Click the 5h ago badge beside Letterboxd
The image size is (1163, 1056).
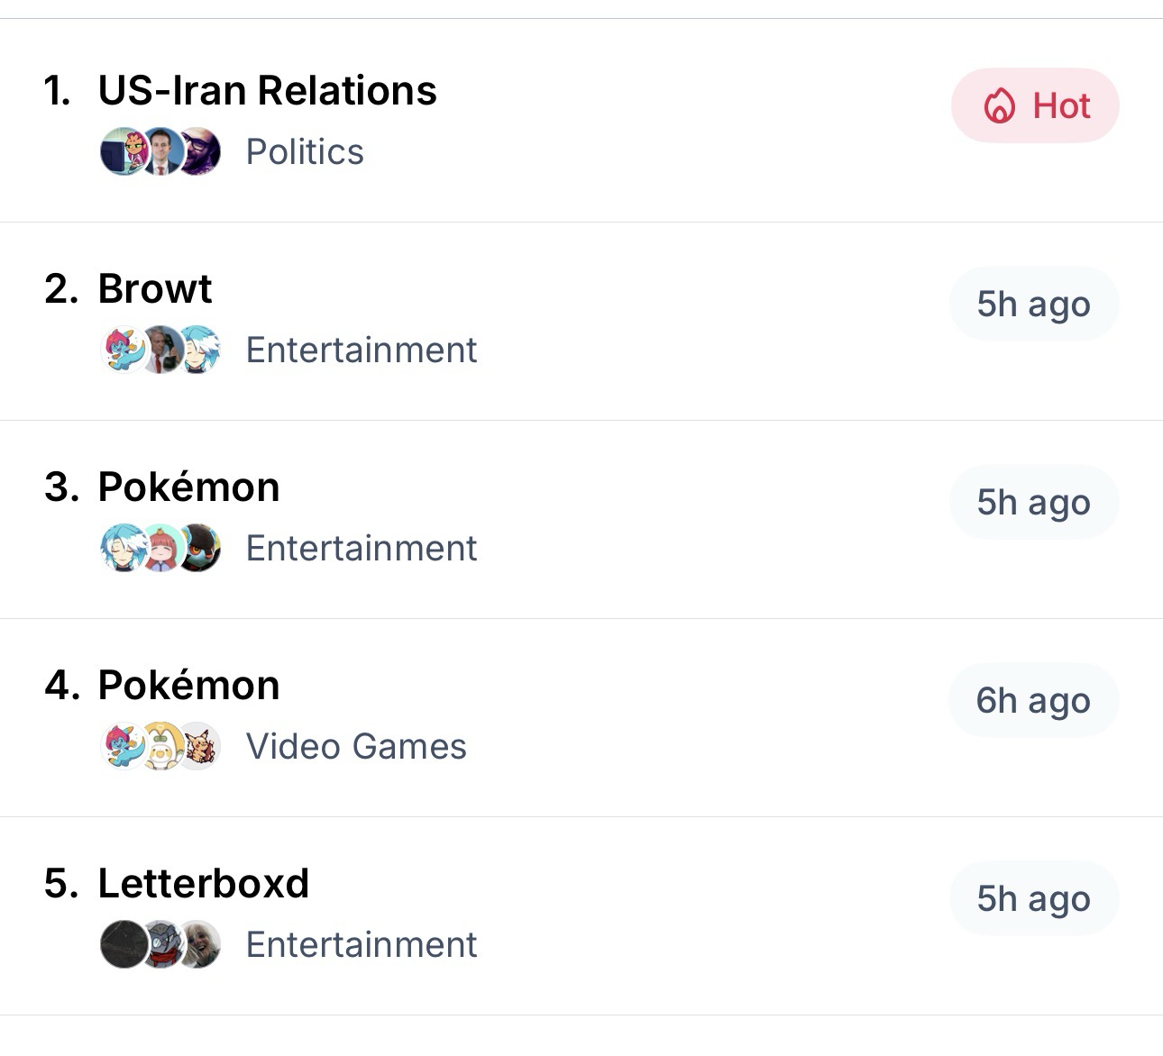click(x=1033, y=899)
